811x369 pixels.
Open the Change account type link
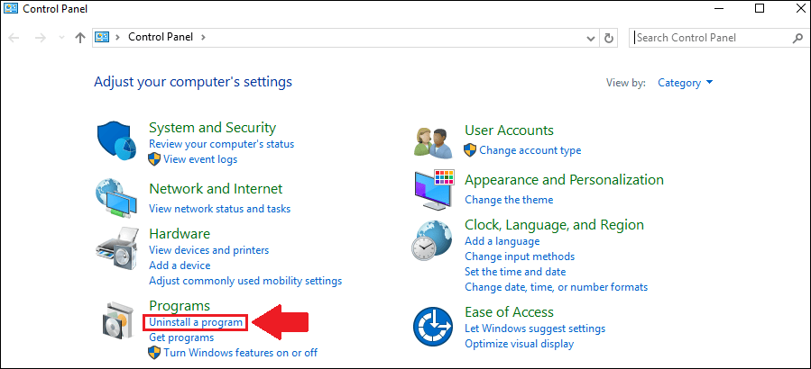click(530, 150)
